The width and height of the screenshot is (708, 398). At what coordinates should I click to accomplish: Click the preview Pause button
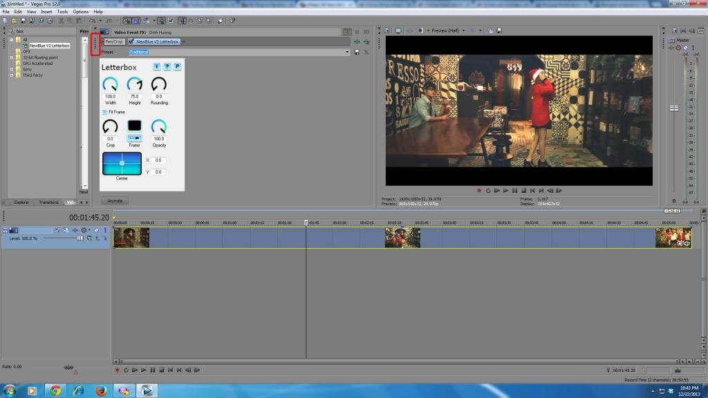514,191
